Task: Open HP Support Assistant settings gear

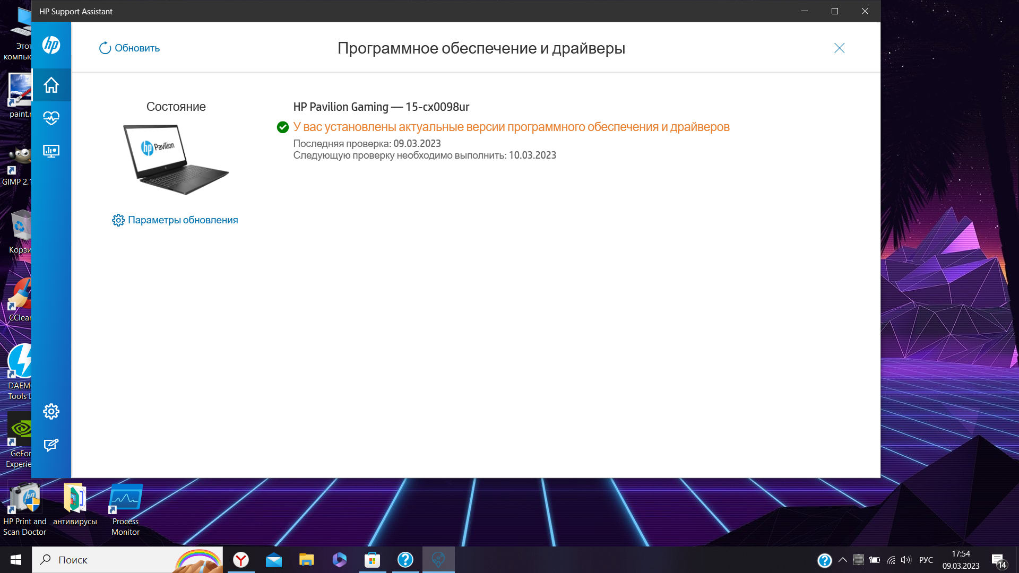Action: [x=51, y=411]
